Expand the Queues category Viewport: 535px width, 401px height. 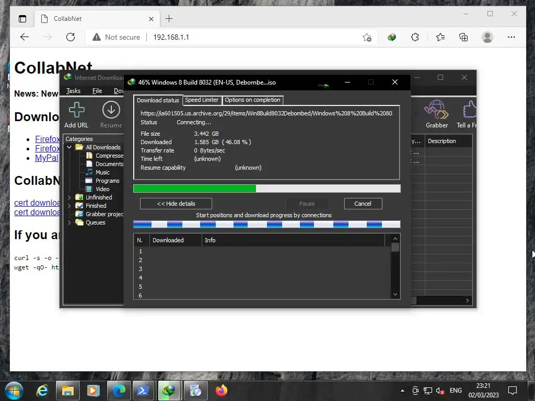69,222
